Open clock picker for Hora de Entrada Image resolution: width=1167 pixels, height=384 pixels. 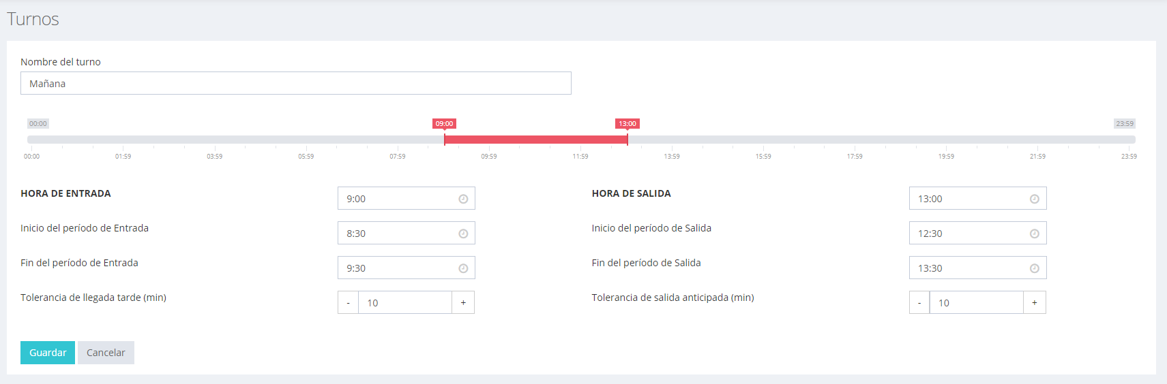click(x=463, y=199)
